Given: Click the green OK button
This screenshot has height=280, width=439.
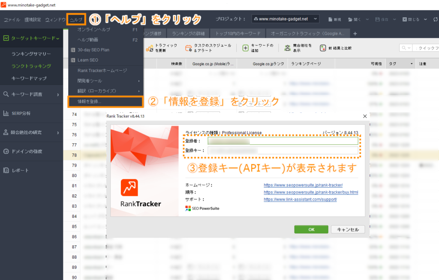Looking at the screenshot, I should (x=311, y=229).
